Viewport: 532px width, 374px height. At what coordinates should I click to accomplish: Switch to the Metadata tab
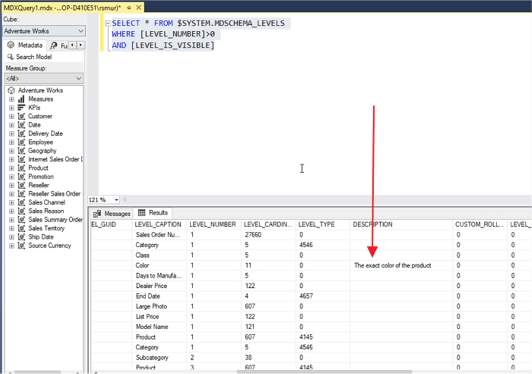25,45
